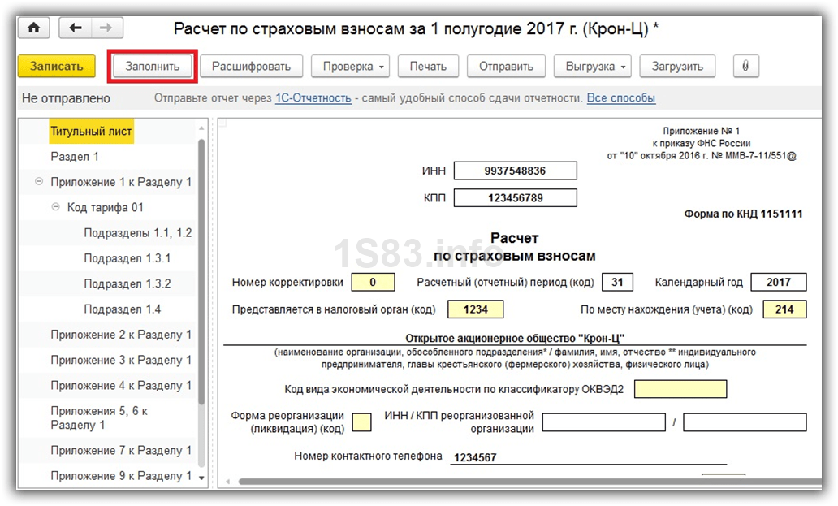Screen dimensions: 838x506
Task: Open attachments with the paperclip icon
Action: coord(745,67)
